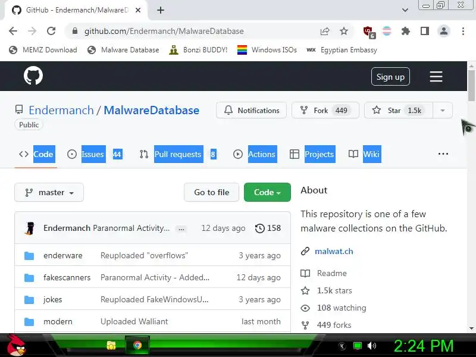Click the MalwareDatabase repository name
This screenshot has width=476, height=357.
[151, 110]
